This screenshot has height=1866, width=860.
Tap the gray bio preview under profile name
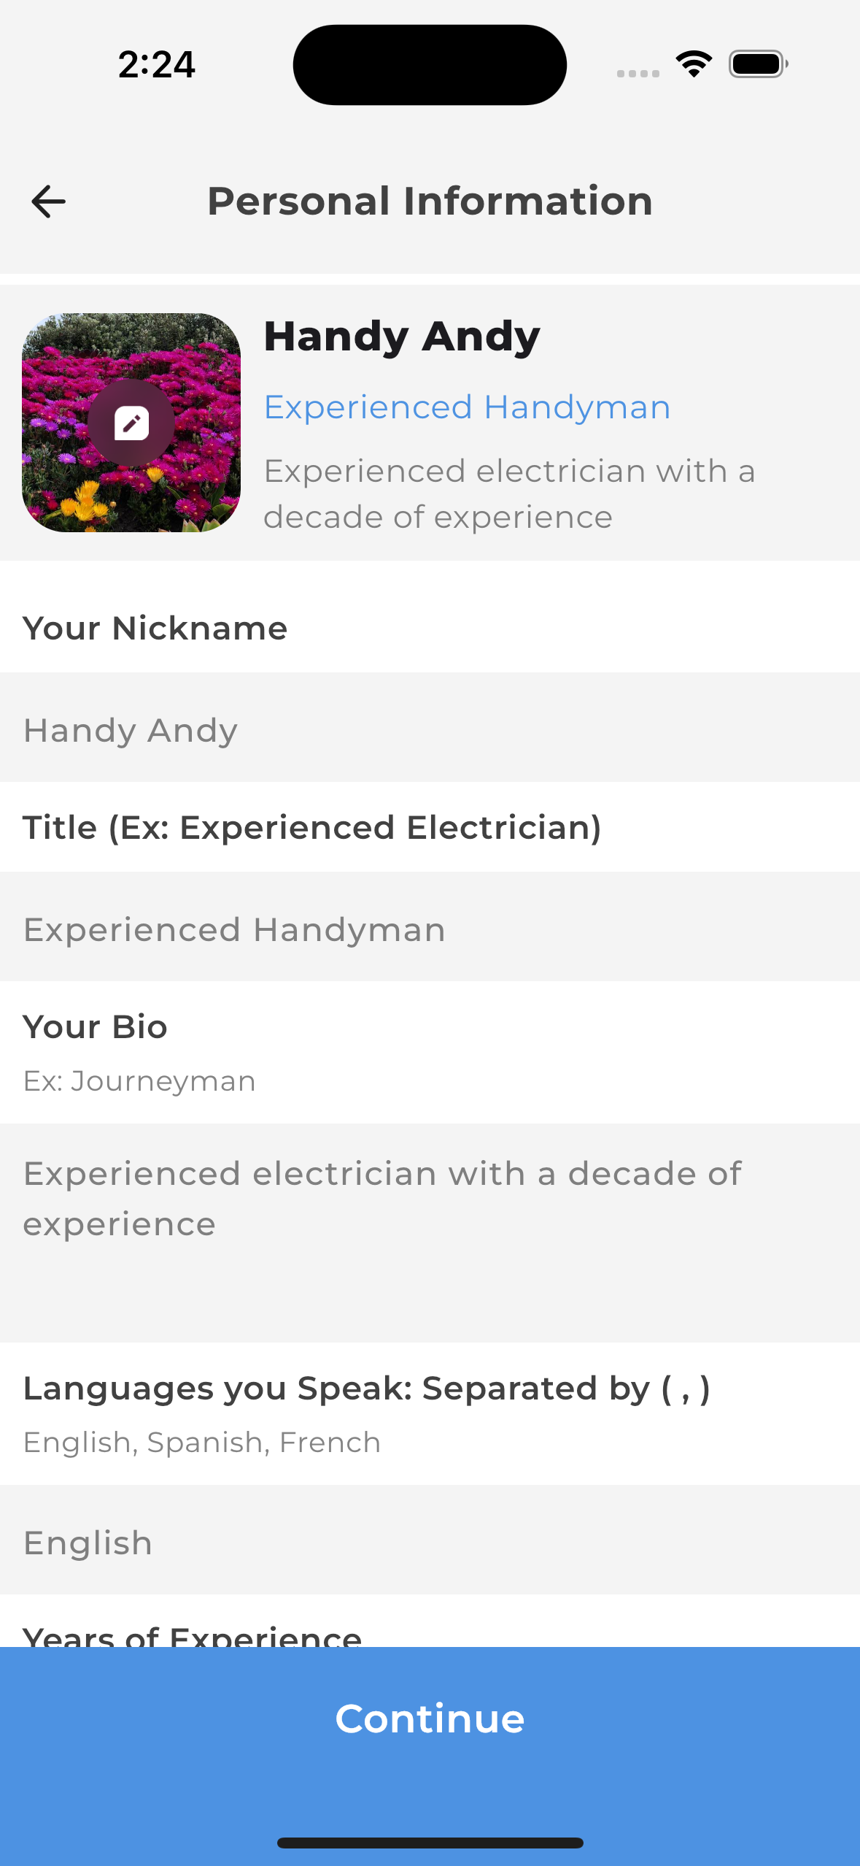[x=509, y=494]
